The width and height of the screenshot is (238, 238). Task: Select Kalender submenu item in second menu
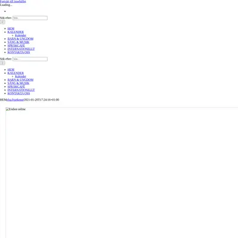pyautogui.click(x=21, y=76)
